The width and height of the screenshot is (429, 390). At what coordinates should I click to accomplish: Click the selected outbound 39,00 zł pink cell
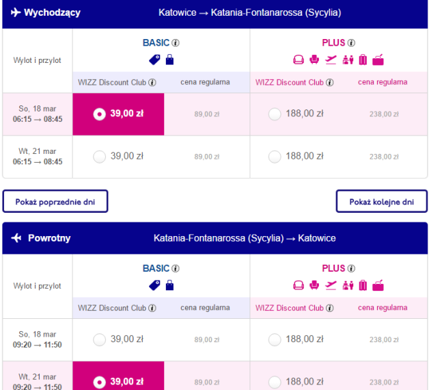click(118, 114)
